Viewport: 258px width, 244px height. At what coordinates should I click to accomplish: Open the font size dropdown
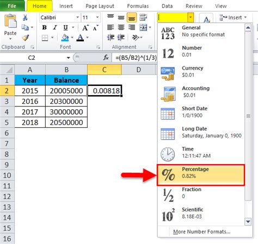click(x=97, y=17)
